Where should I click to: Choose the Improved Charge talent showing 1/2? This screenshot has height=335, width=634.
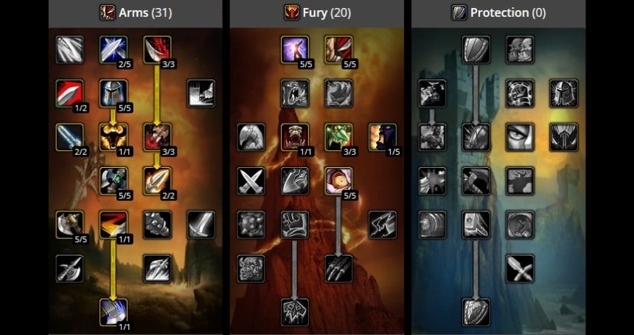[x=69, y=94]
